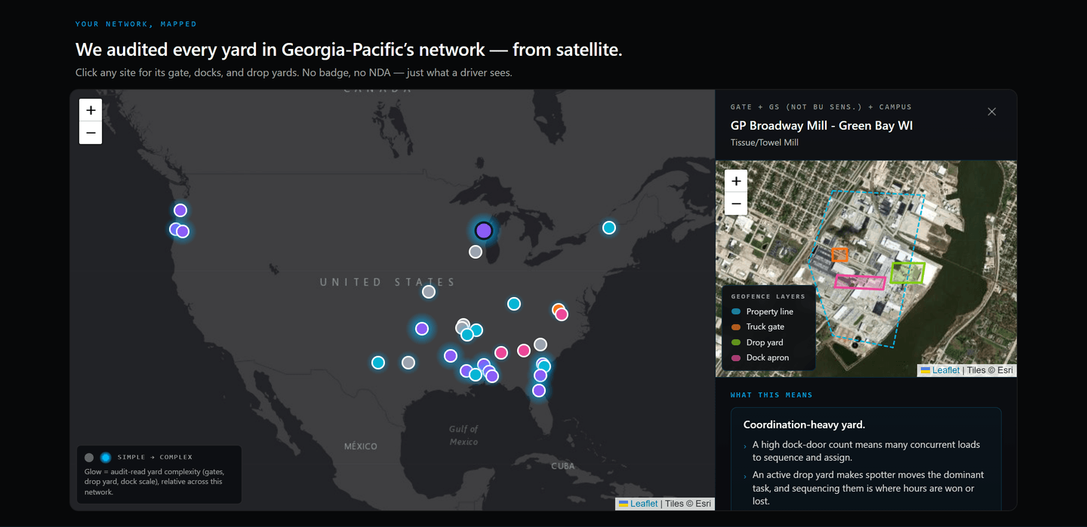Click the 'WHAT THIS MEANS' section label
Screen dimensions: 1087x527
coord(771,395)
